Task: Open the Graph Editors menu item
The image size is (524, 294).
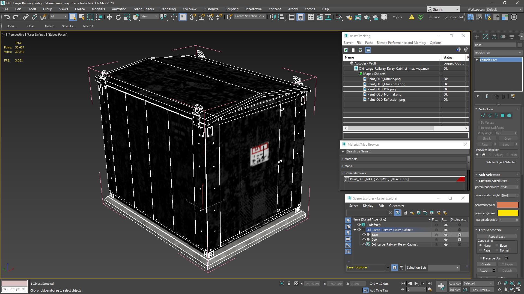Action: coord(144,9)
